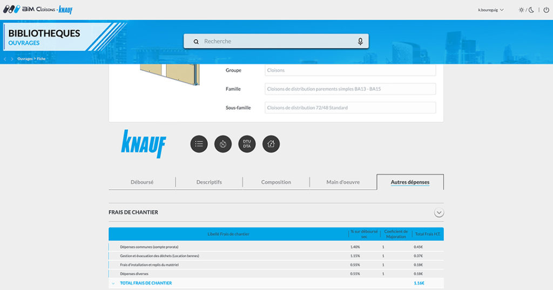The width and height of the screenshot is (553, 290).
Task: Switch to the Déboursé tab
Action: coord(142,182)
